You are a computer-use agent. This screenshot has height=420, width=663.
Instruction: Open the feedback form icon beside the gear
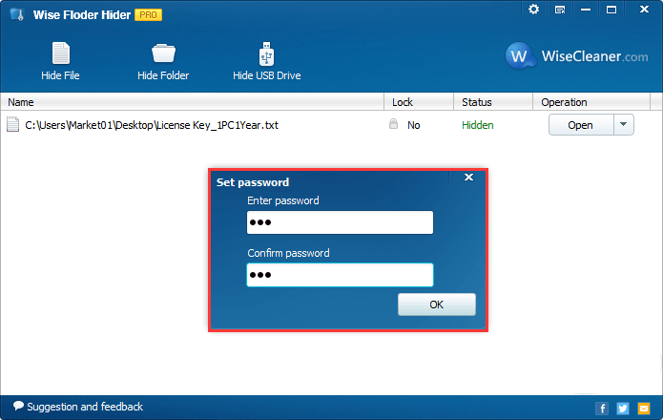pyautogui.click(x=559, y=10)
